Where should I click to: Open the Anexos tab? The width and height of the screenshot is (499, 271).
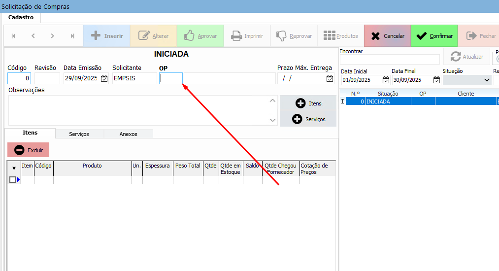128,134
